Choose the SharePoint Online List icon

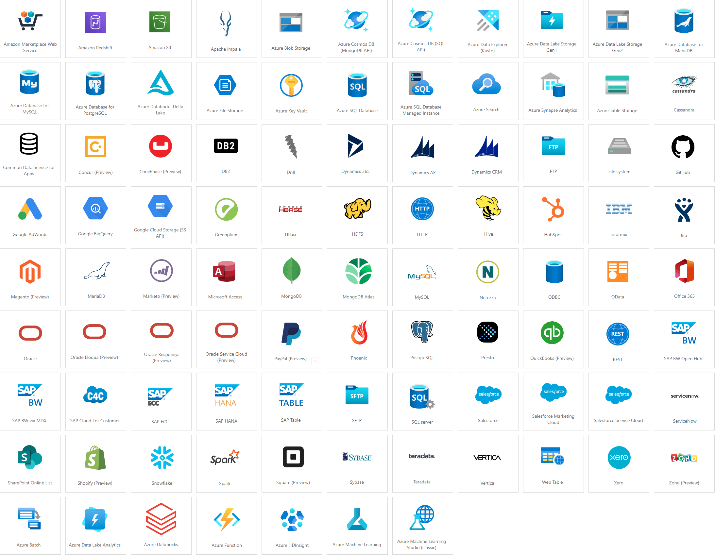click(x=30, y=457)
